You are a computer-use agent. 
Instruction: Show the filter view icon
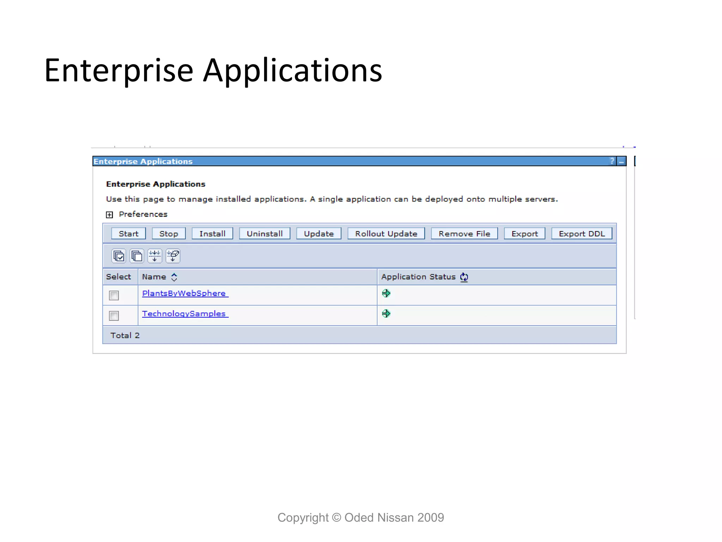155,256
